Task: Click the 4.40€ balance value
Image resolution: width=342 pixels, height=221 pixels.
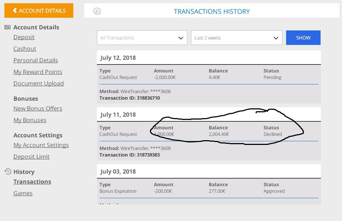Action: [x=215, y=77]
